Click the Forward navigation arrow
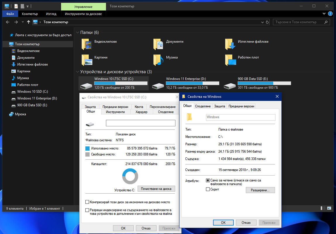Screen dimensions: 336x234 [x=16, y=22]
